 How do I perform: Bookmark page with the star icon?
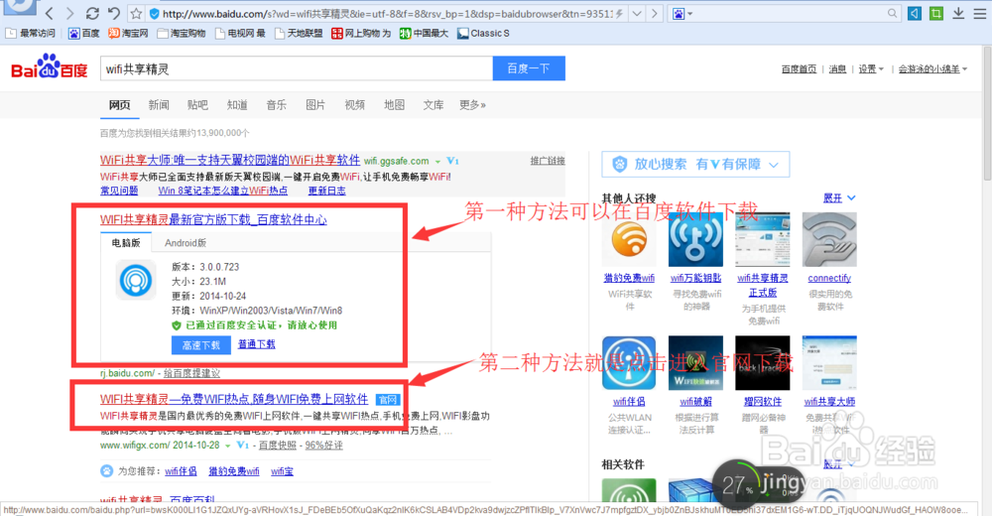click(136, 13)
